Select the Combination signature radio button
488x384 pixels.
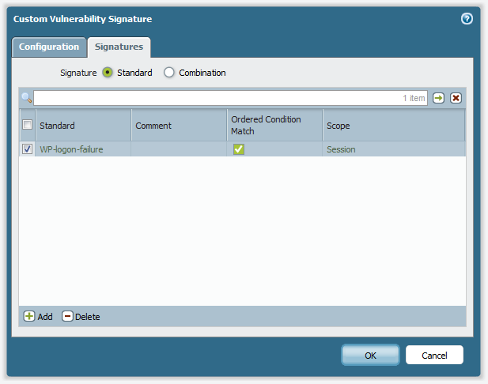[169, 73]
